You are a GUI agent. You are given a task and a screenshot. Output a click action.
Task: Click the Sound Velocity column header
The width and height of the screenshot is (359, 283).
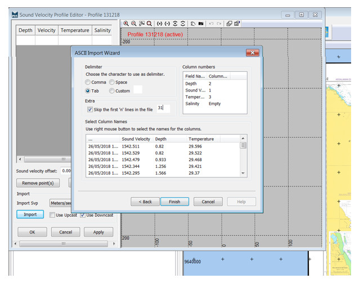pyautogui.click(x=136, y=139)
